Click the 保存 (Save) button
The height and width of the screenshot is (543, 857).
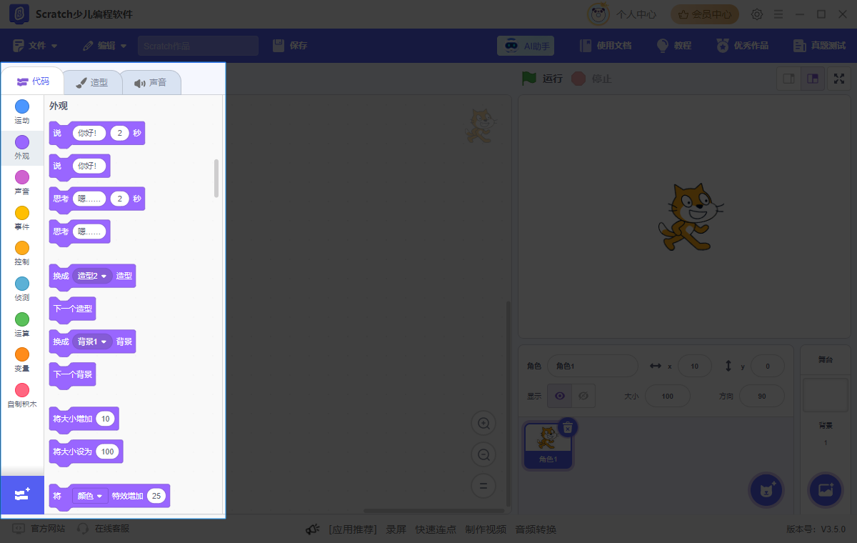pos(291,45)
